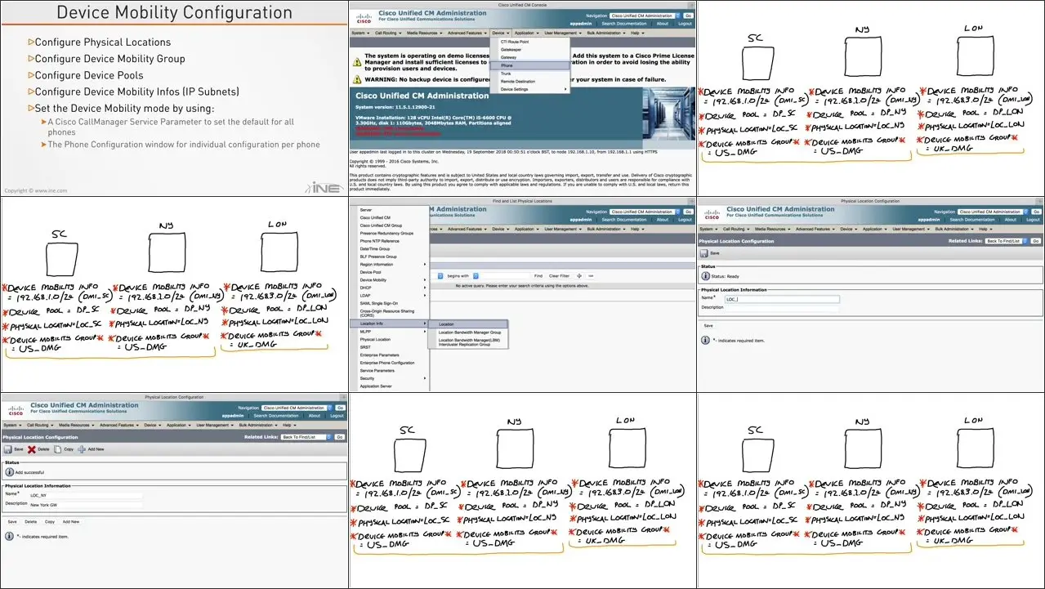Image resolution: width=1045 pixels, height=589 pixels.
Task: Click the info icon beside Status: Ready
Action: point(705,276)
